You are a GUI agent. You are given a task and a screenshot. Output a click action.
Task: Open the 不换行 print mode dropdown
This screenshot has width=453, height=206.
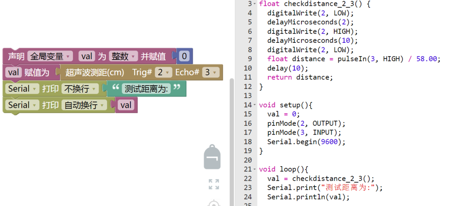coord(80,89)
